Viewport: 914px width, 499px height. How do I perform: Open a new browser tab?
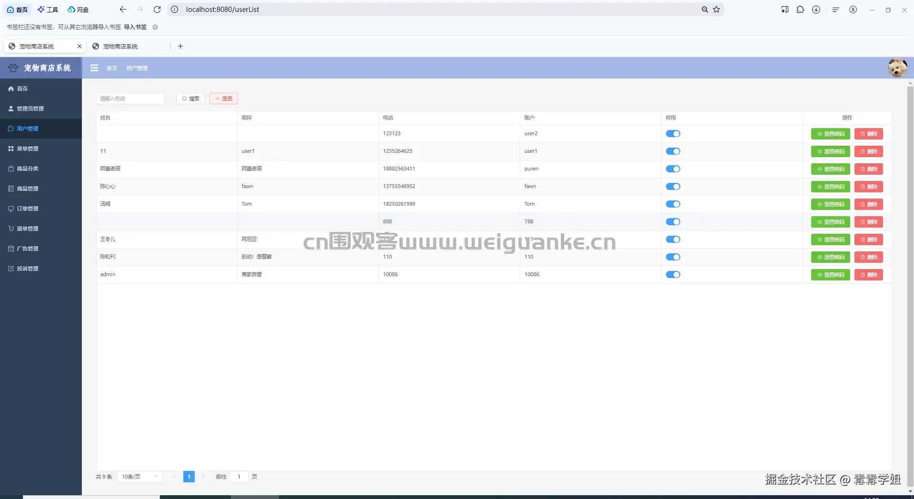pos(180,46)
